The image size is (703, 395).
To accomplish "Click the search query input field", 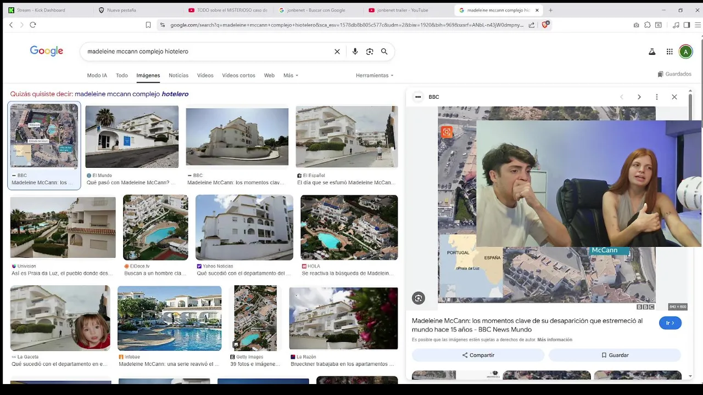I will point(209,52).
